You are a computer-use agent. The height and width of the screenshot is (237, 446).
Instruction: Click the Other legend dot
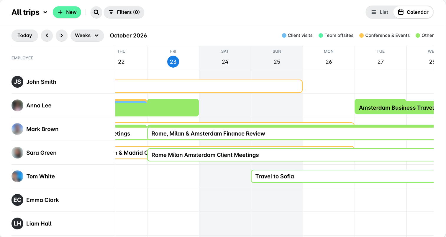point(418,36)
